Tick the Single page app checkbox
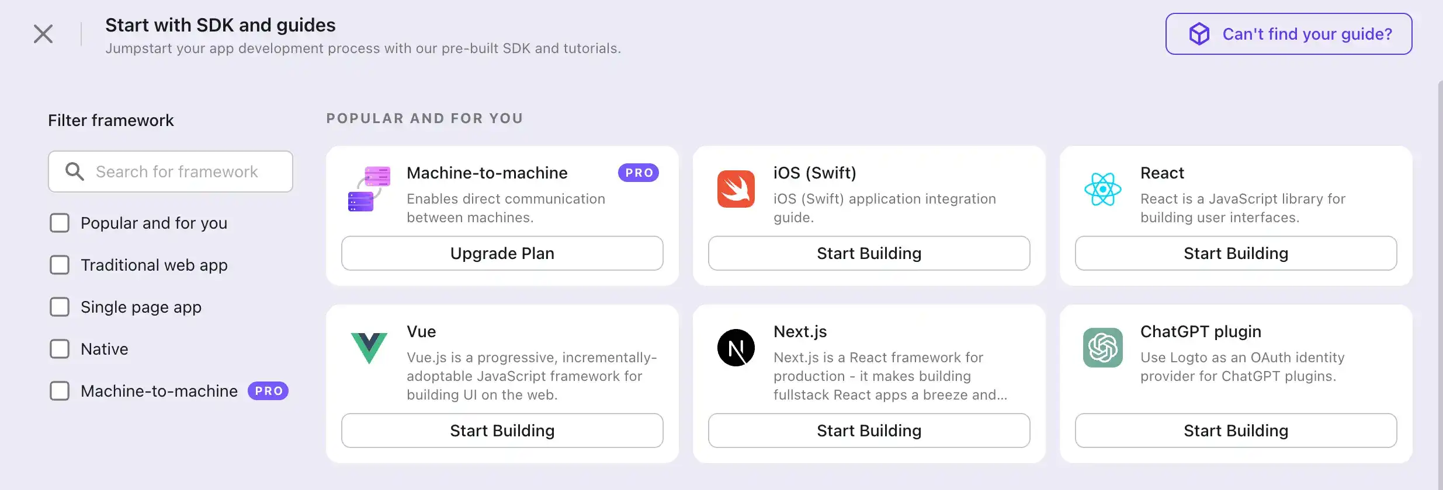Screen dimensions: 1443x490 60,307
